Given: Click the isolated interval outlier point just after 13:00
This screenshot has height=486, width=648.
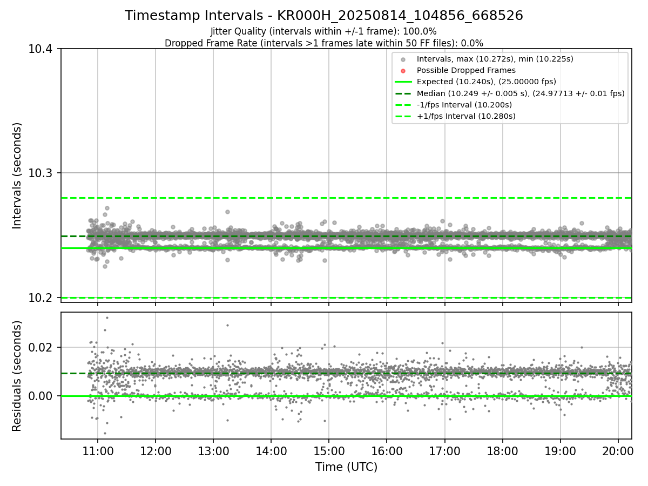Looking at the screenshot, I should [227, 212].
